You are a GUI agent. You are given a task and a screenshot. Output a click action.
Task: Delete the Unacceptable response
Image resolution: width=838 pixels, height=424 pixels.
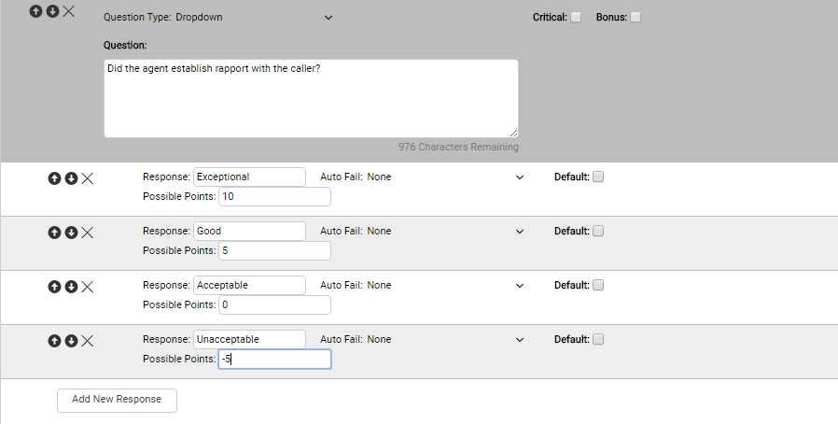88,341
